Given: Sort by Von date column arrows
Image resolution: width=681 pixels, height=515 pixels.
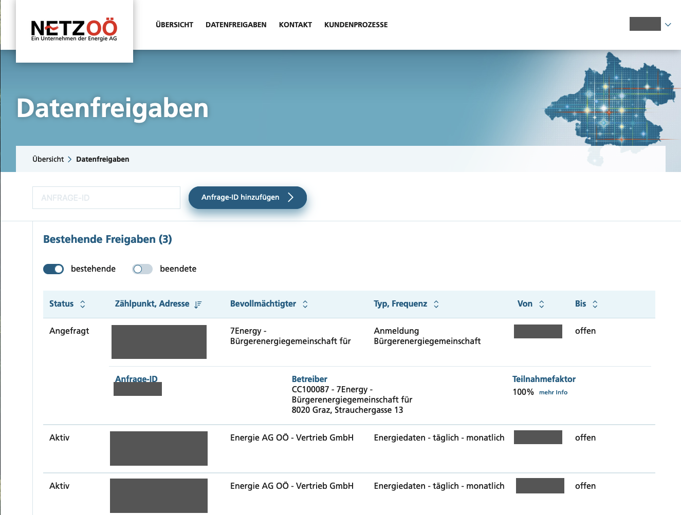Looking at the screenshot, I should (541, 304).
